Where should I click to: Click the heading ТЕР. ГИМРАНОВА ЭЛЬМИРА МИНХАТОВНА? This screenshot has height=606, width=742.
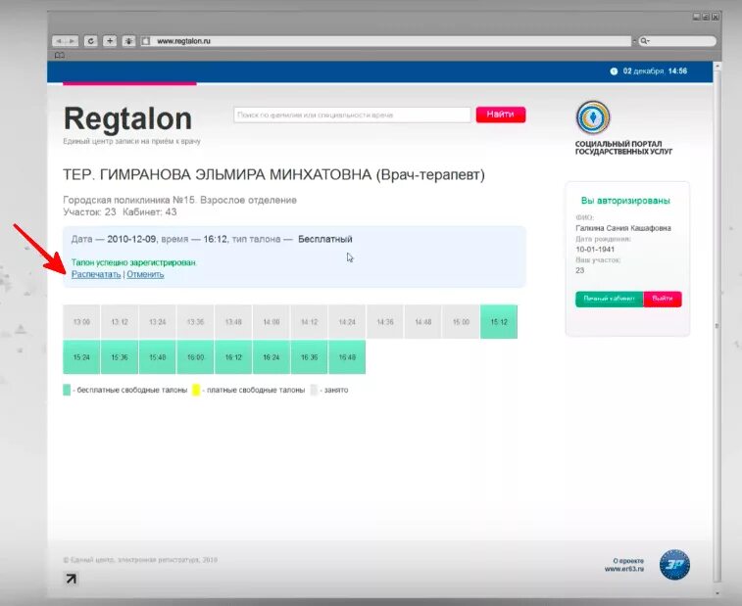(x=274, y=175)
